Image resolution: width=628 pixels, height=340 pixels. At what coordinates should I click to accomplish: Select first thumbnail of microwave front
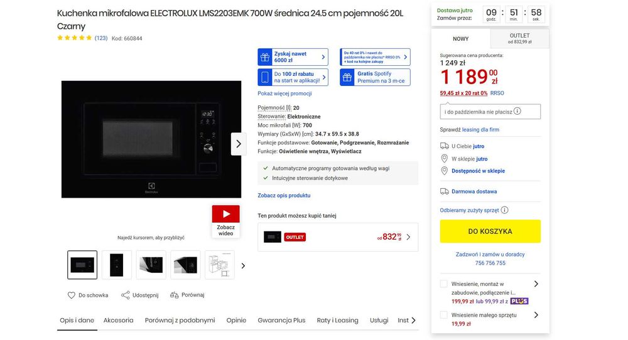[82, 265]
